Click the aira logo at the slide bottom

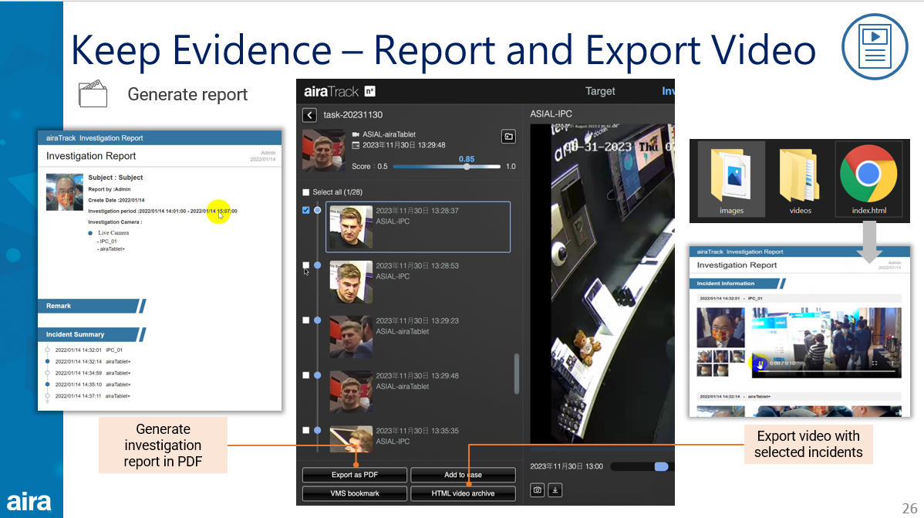(x=29, y=502)
